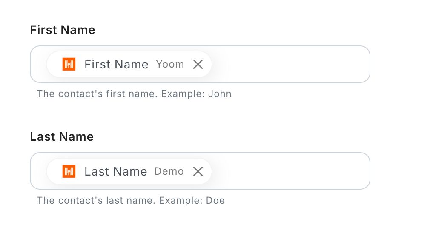Click the Demo value in Last Name chip

point(169,171)
